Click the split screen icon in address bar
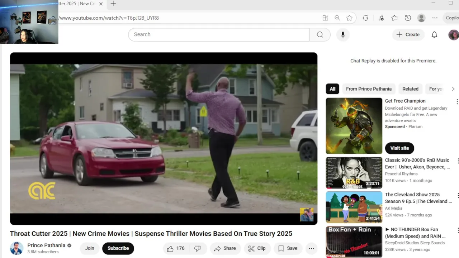The height and width of the screenshot is (258, 459). [x=325, y=18]
